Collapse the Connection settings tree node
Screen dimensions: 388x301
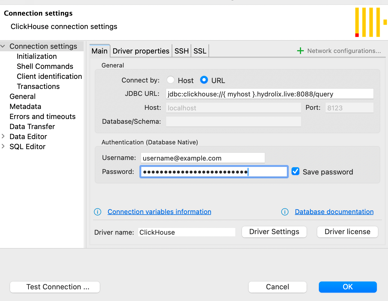click(x=3, y=46)
